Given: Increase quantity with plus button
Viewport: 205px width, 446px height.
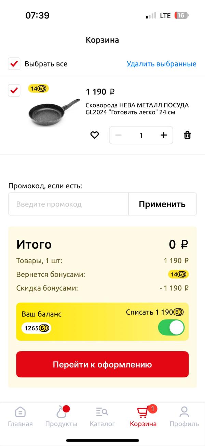Looking at the screenshot, I should click(164, 135).
